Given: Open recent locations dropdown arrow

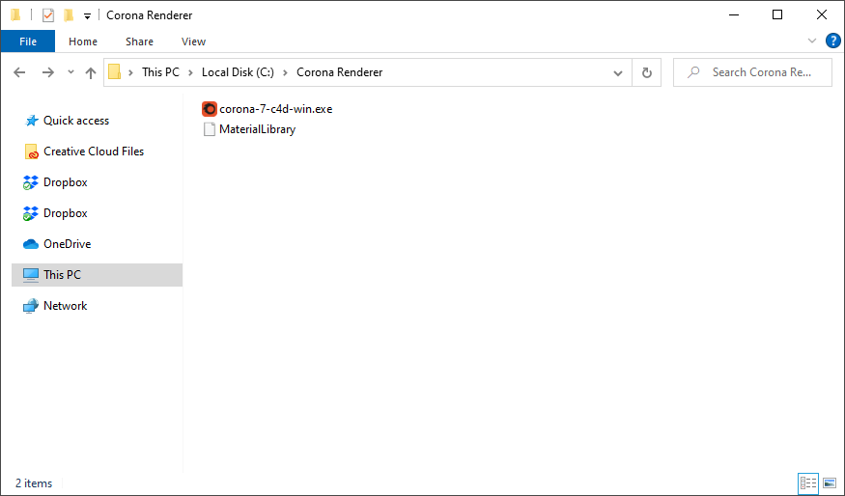Looking at the screenshot, I should click(x=70, y=72).
